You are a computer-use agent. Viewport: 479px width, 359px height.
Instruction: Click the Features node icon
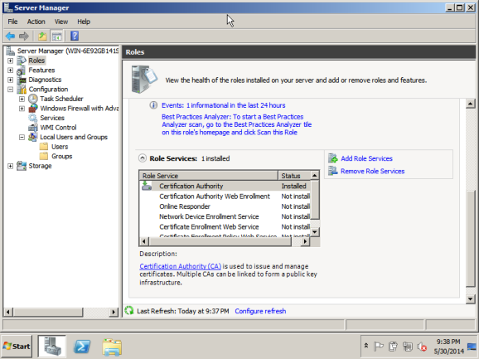pos(22,70)
